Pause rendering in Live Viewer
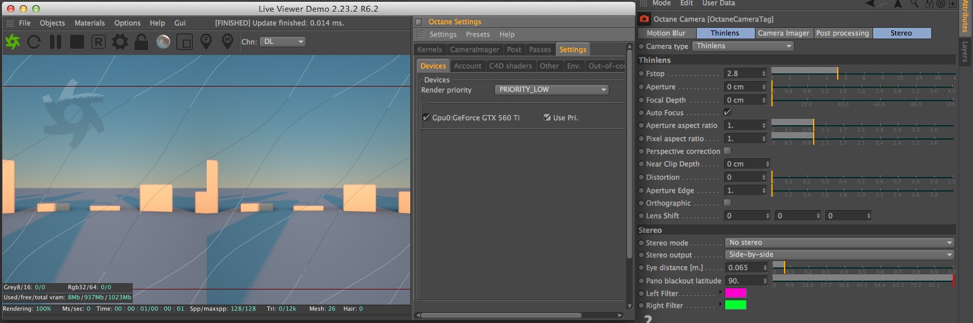The height and width of the screenshot is (323, 973). (x=56, y=42)
